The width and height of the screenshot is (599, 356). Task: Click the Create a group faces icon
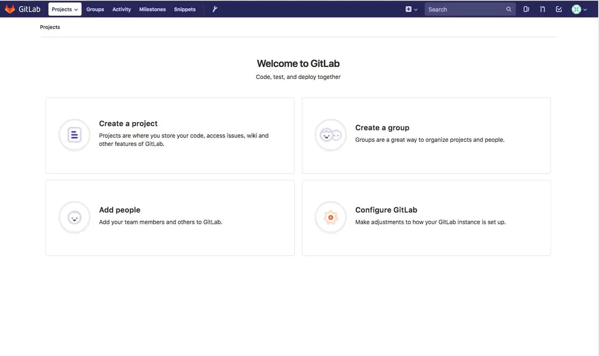click(331, 135)
